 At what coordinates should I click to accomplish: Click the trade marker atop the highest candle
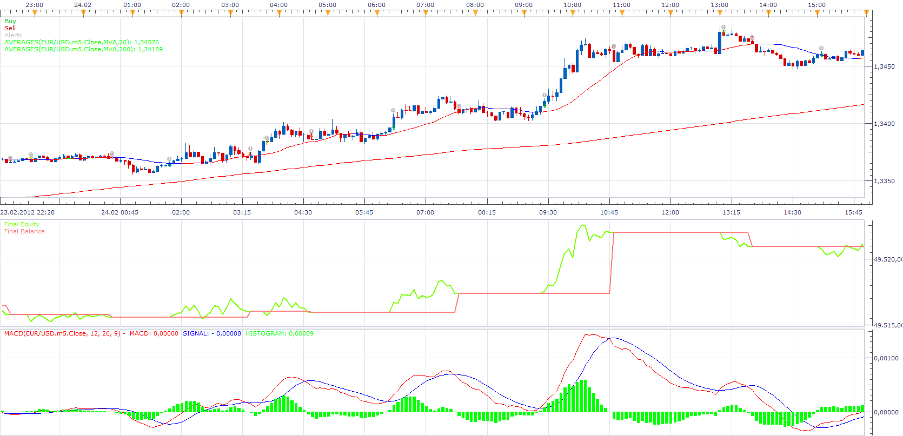[723, 27]
